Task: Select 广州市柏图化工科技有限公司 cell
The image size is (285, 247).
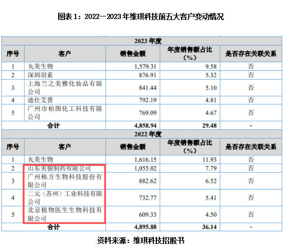Action: point(65,112)
